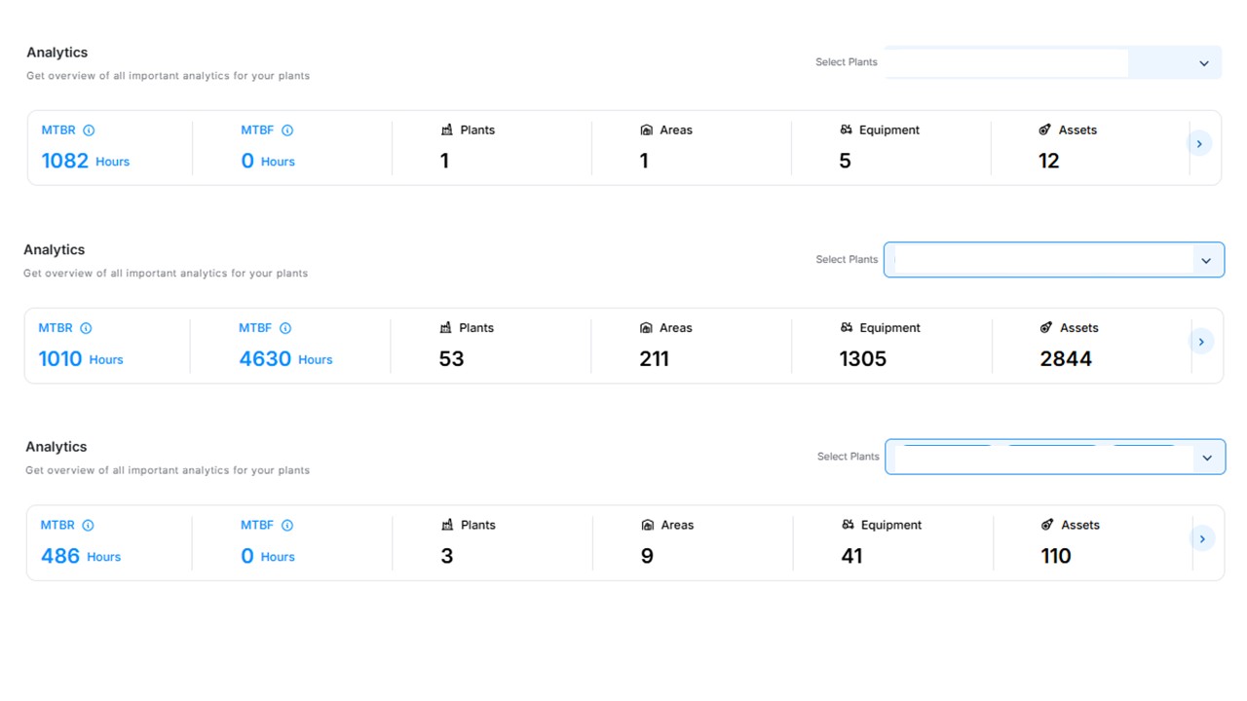Click inside the topmost Select Plants field
The image size is (1247, 701).
tap(1005, 63)
